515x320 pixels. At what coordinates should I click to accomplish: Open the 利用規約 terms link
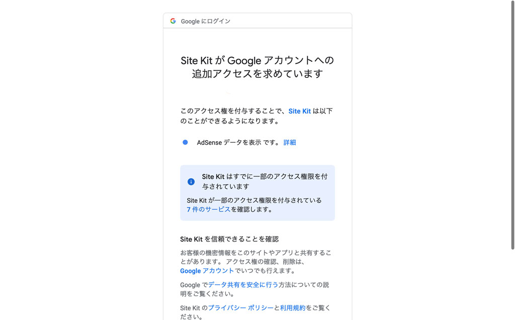coord(293,308)
